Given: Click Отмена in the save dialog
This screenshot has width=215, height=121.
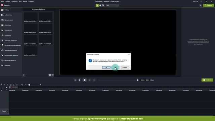Looking at the screenshot, I should pyautogui.click(x=125, y=67).
